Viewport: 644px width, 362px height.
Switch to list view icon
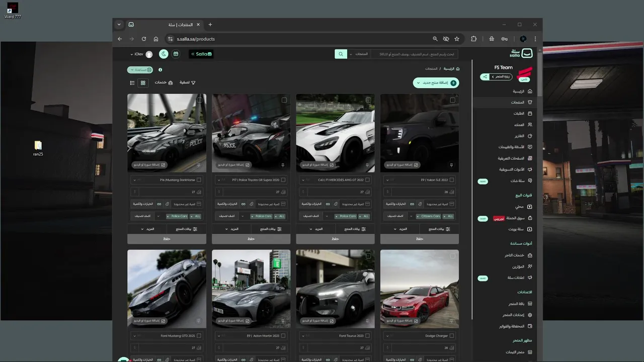[x=132, y=82]
